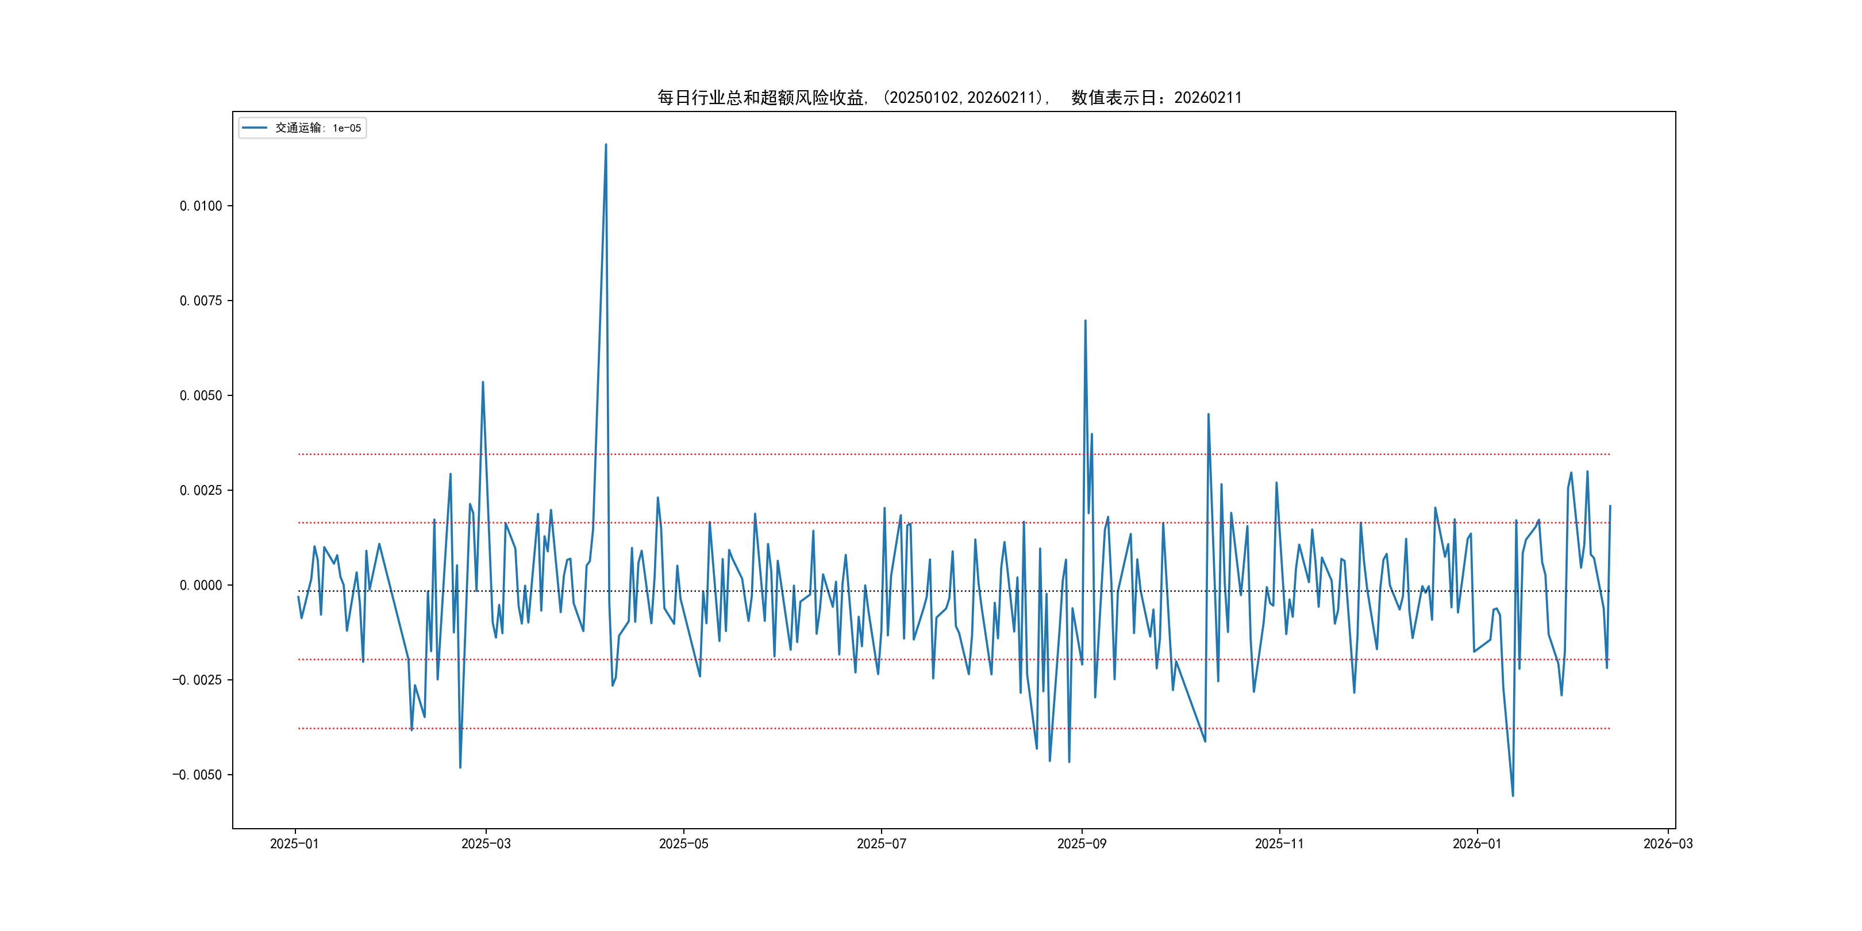Click the 0.0050 y-axis tick label
The width and height of the screenshot is (1862, 931).
coord(200,395)
